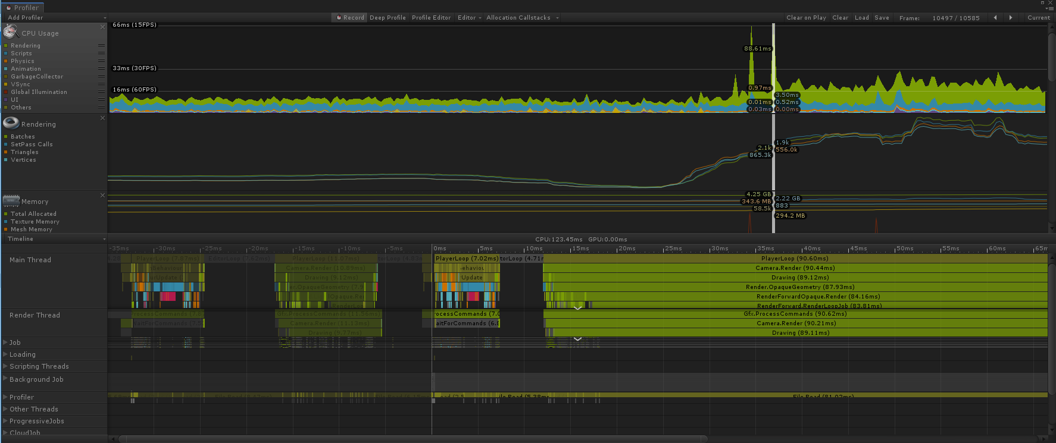Screen dimensions: 1056x443
Task: Step to the next frame
Action: [x=1010, y=18]
